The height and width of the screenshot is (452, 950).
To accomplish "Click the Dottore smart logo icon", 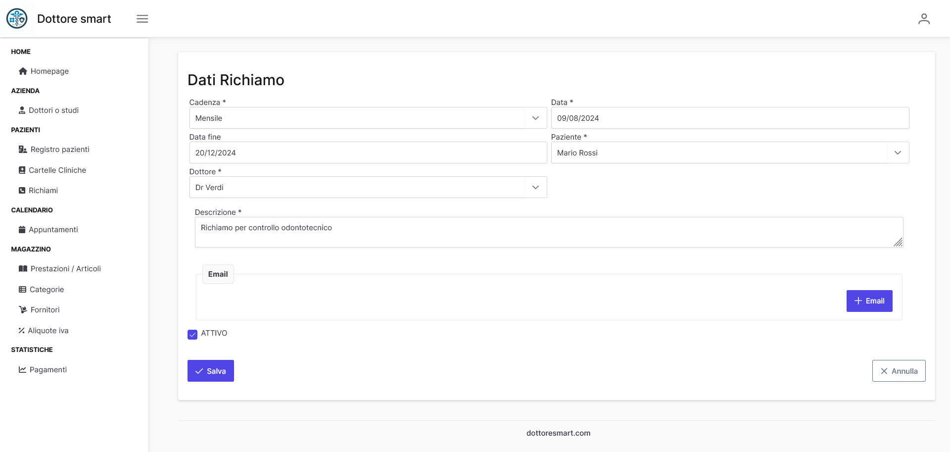I will point(17,19).
